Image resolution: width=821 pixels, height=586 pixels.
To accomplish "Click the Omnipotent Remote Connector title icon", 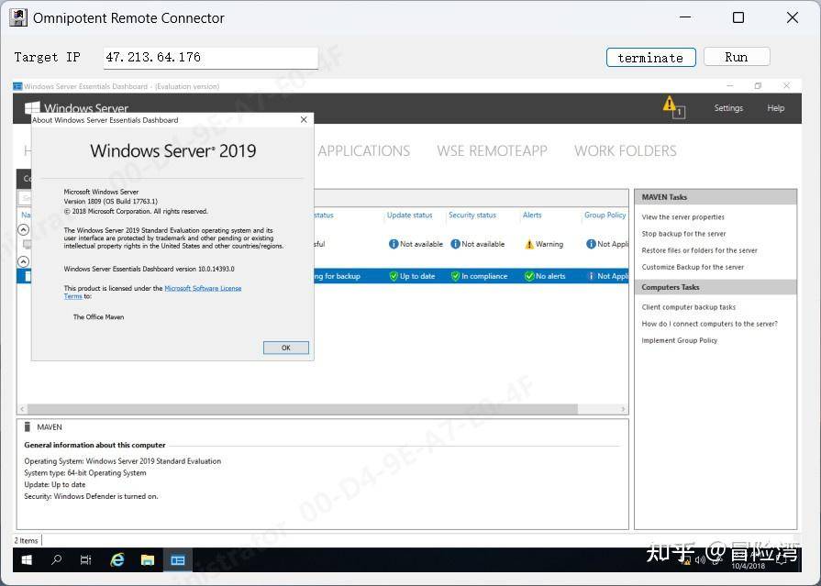I will pyautogui.click(x=18, y=17).
